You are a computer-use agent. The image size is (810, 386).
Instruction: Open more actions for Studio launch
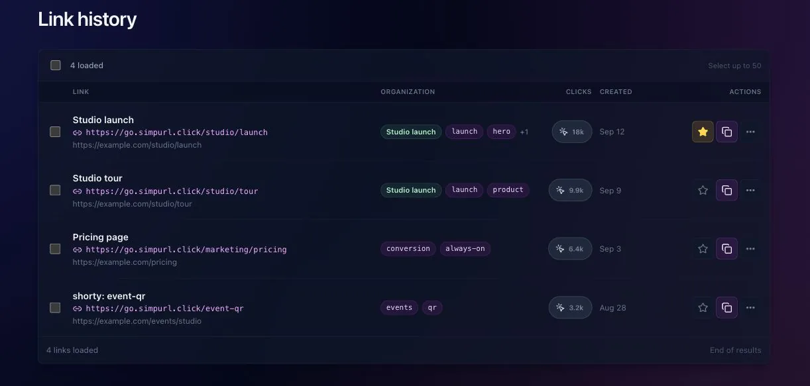tap(750, 132)
